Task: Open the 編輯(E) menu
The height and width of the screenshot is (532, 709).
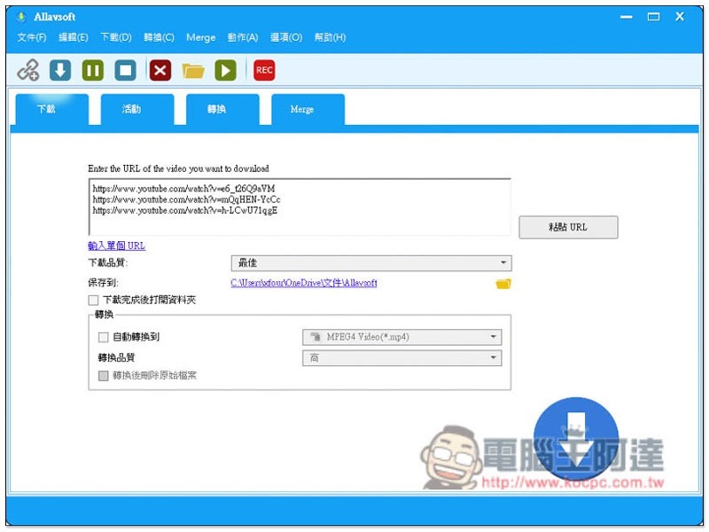Action: (x=74, y=37)
